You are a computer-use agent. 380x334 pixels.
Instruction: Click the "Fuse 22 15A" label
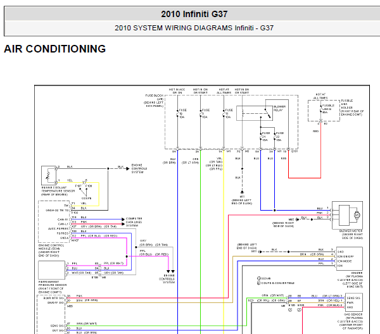coord(279,137)
